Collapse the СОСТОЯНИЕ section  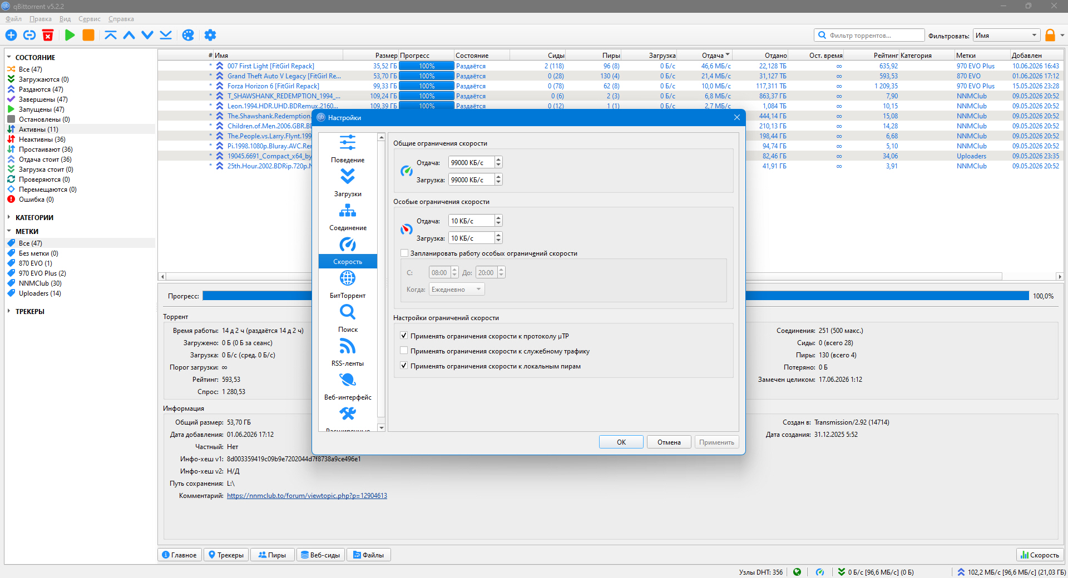coord(9,57)
